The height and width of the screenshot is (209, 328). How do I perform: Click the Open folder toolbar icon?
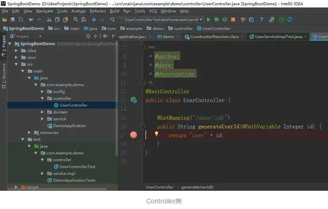click(4, 20)
